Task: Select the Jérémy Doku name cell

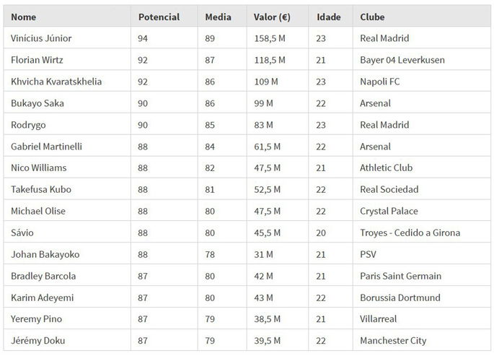Action: pos(38,341)
